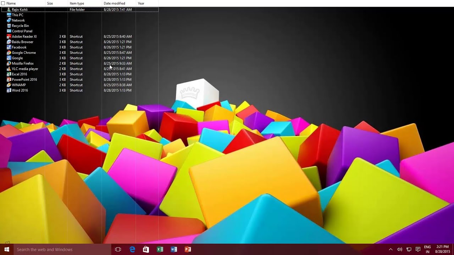Launch Microsoft Edge from the taskbar
Viewport: 454px width, 255px height.
coord(132,249)
